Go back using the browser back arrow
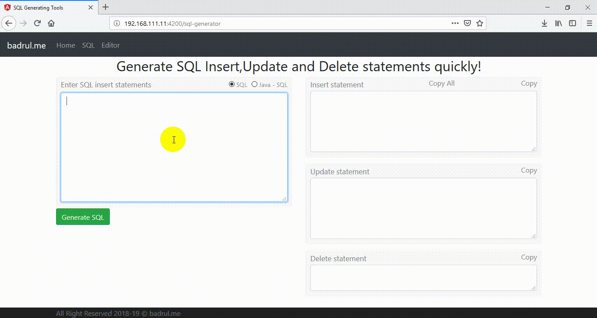The height and width of the screenshot is (318, 597). (9, 23)
